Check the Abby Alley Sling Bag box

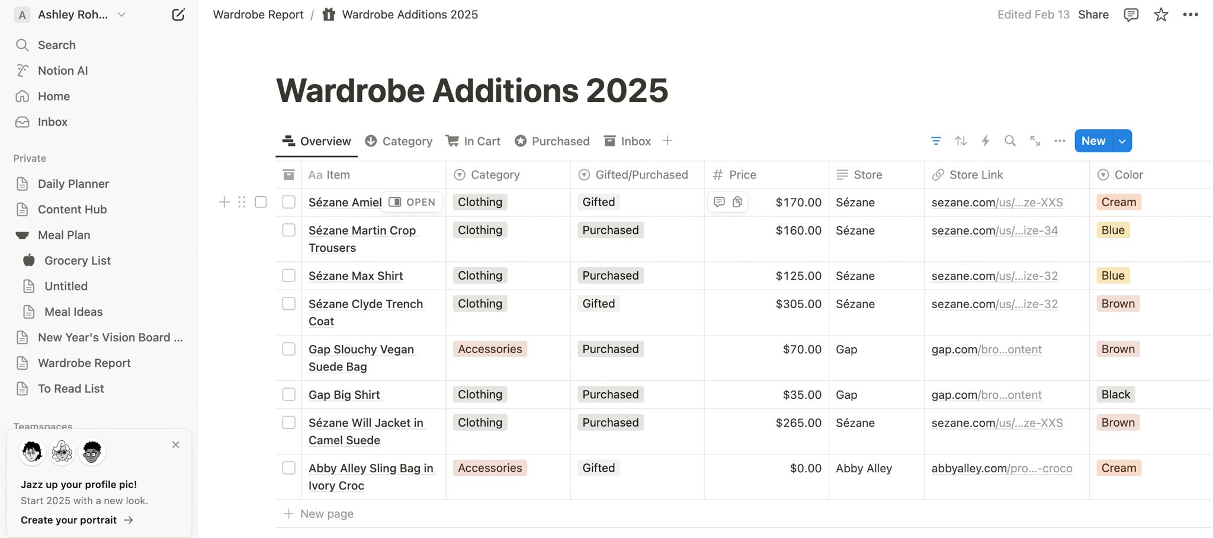click(288, 468)
